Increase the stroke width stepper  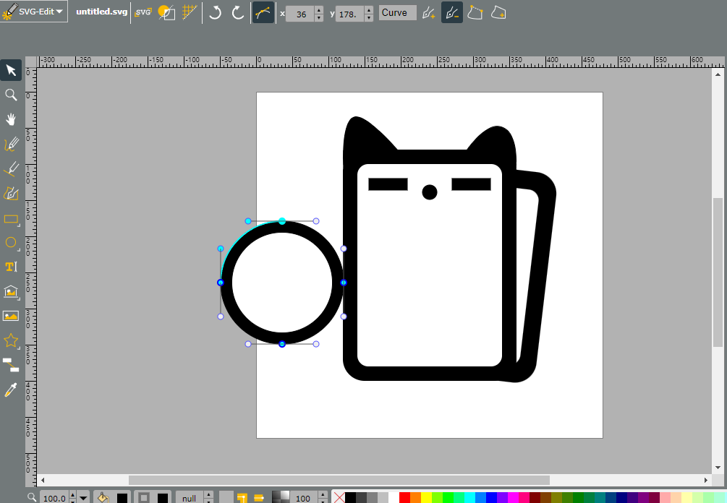[x=208, y=494]
